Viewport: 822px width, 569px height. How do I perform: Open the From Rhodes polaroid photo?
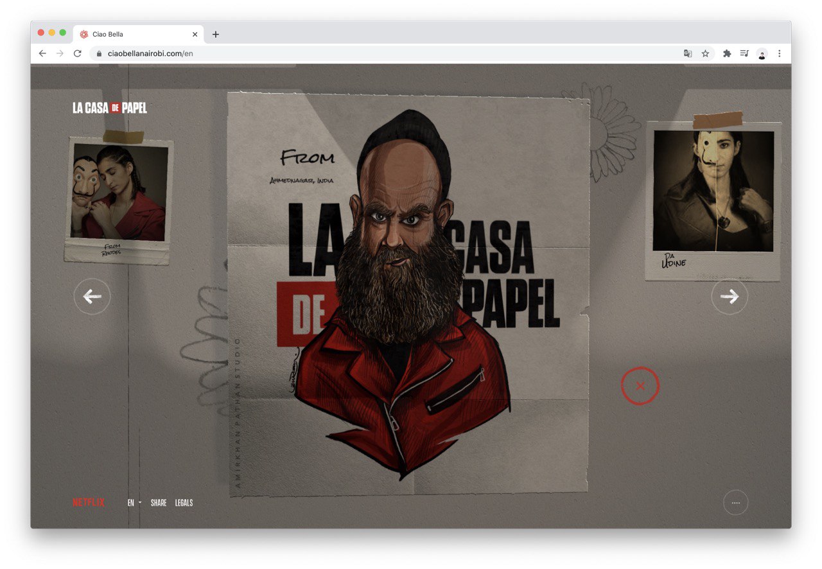[119, 200]
